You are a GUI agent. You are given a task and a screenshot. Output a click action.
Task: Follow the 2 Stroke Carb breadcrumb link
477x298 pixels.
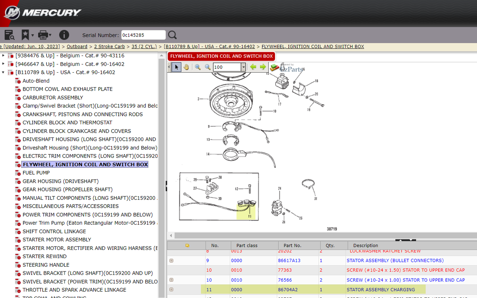[x=109, y=47]
